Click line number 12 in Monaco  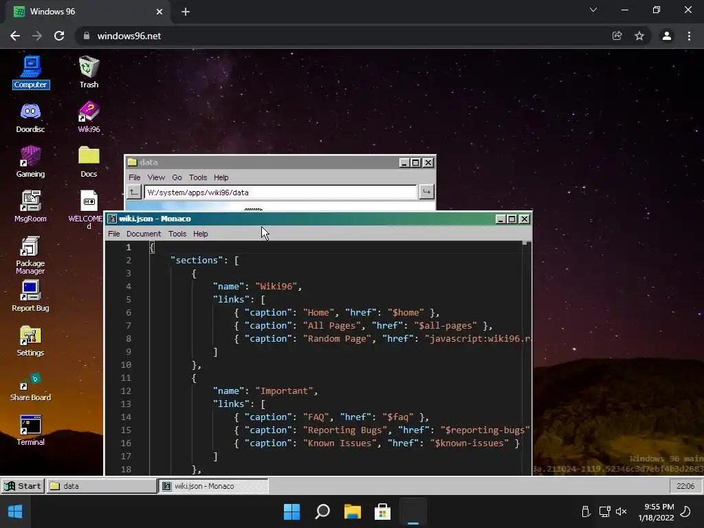(126, 390)
